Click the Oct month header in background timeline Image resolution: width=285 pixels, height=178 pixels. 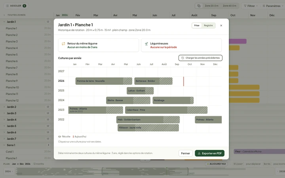(233, 15)
